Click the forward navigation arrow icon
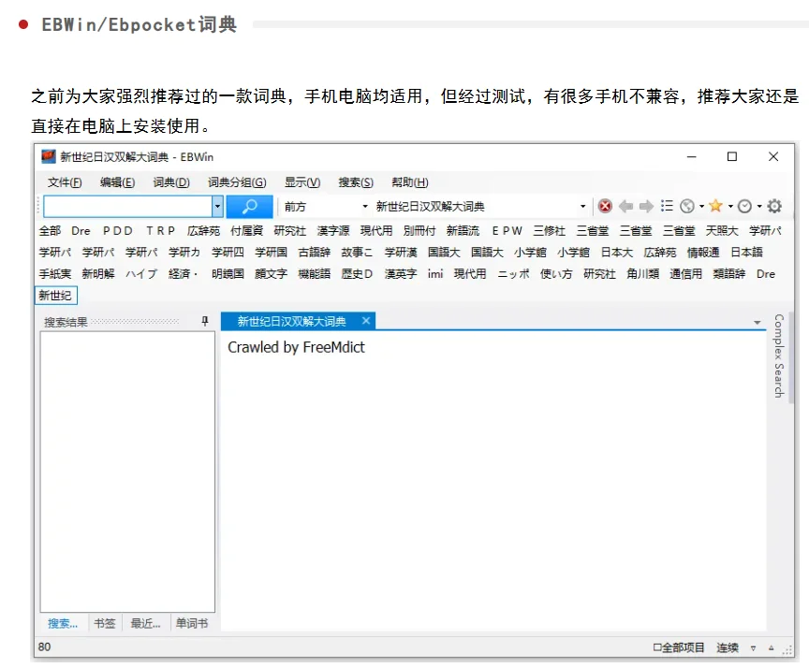Image resolution: width=809 pixels, height=668 pixels. pyautogui.click(x=645, y=206)
